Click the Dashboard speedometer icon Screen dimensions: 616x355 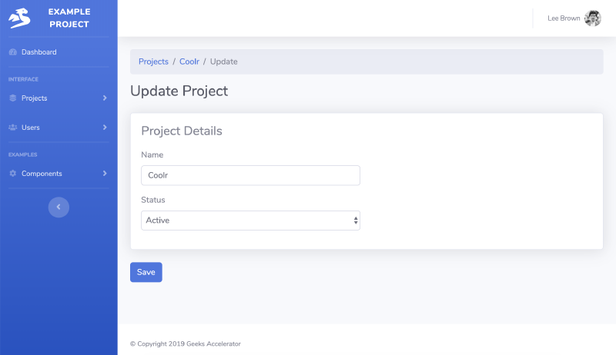tap(12, 52)
